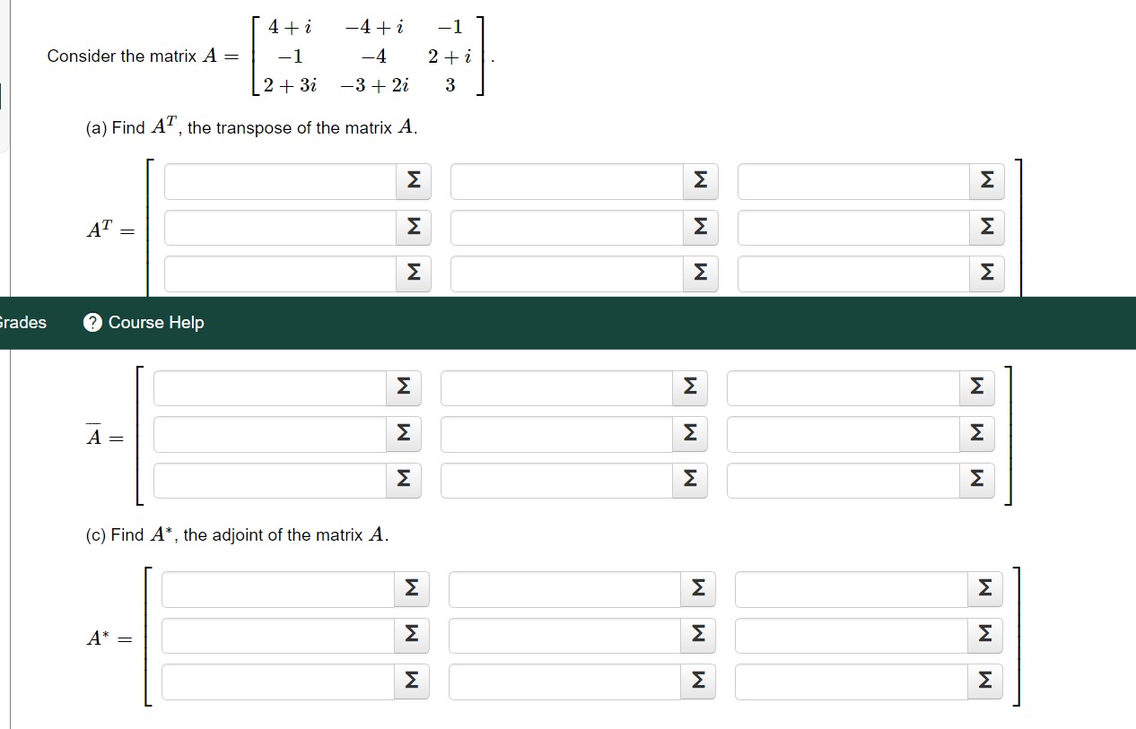Select the Grades menu item
This screenshot has width=1136, height=729.
pos(22,321)
